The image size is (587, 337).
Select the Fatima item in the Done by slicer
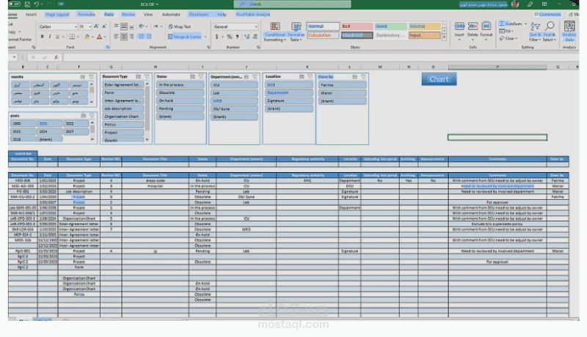pyautogui.click(x=342, y=85)
